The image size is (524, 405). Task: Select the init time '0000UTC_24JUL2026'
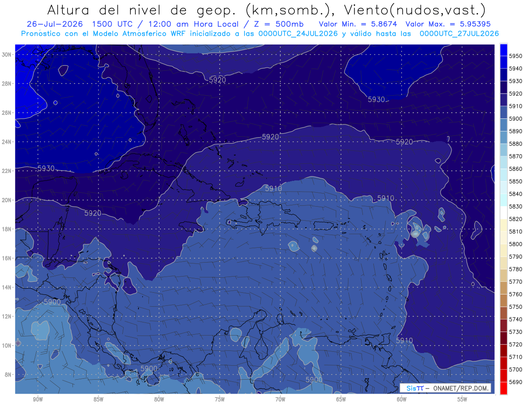298,34
